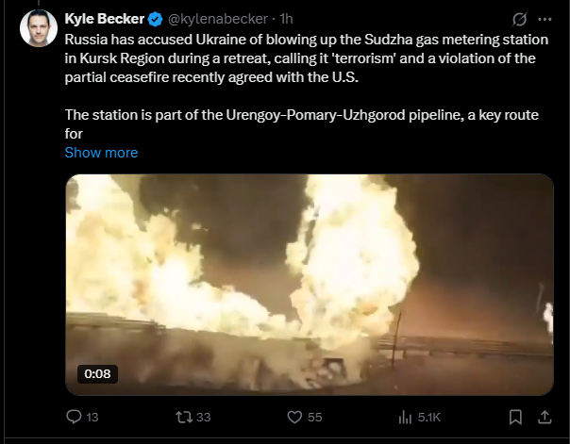Click the 5.1K views count
This screenshot has width=570, height=444.
(x=429, y=417)
